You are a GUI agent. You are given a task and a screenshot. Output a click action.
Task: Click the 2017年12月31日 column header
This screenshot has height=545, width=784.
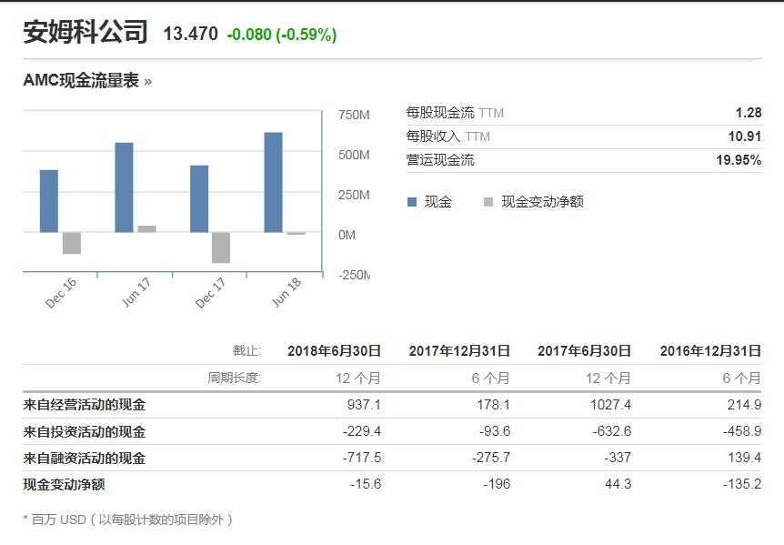pos(459,351)
